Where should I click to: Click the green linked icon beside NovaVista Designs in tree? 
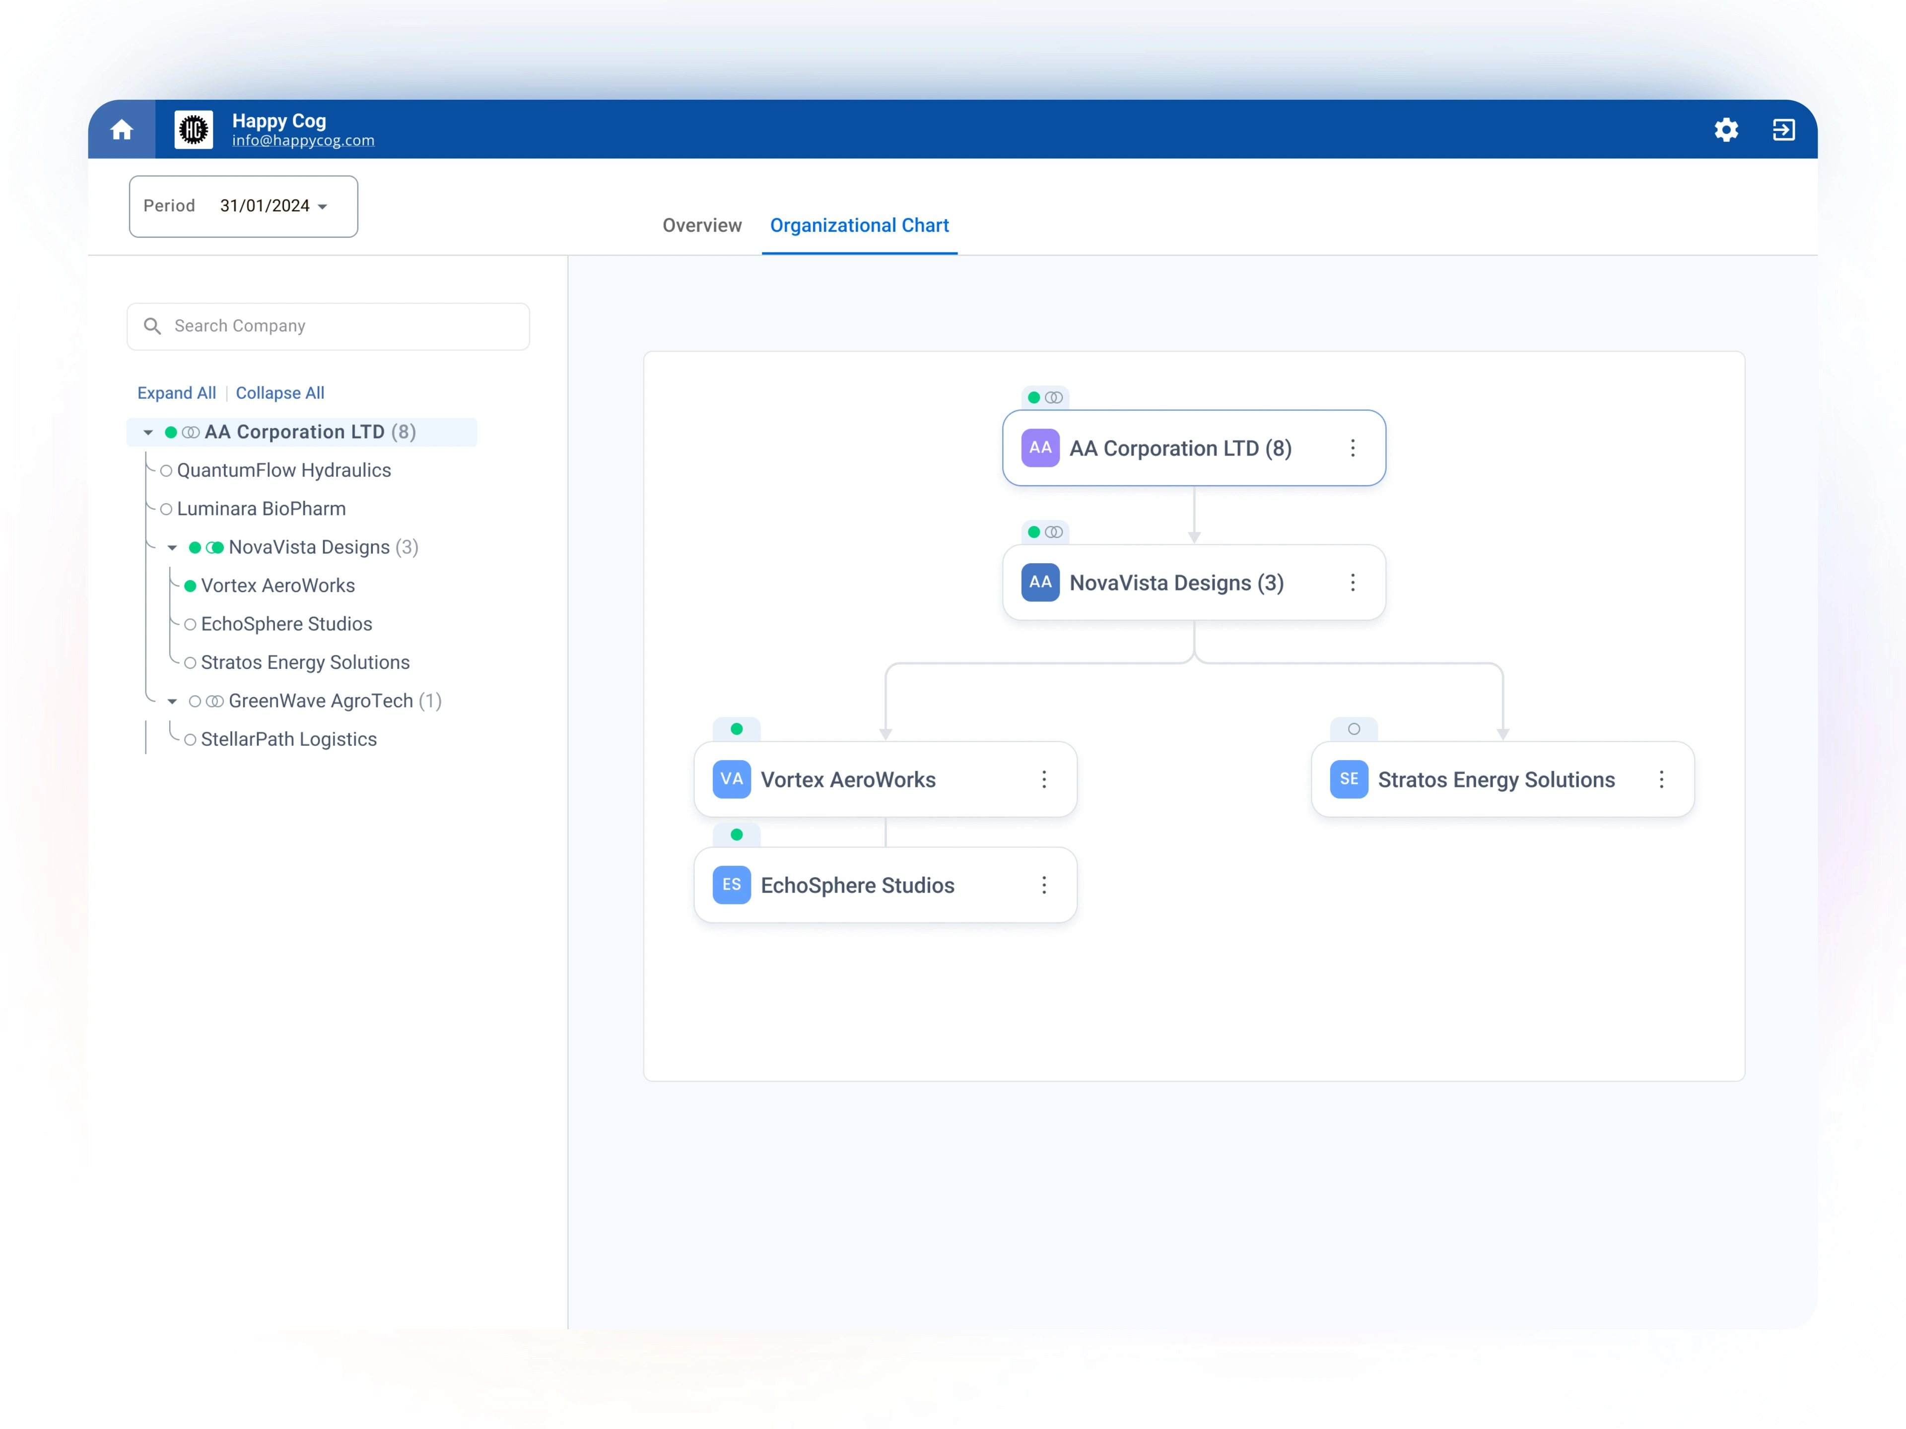pyautogui.click(x=215, y=547)
